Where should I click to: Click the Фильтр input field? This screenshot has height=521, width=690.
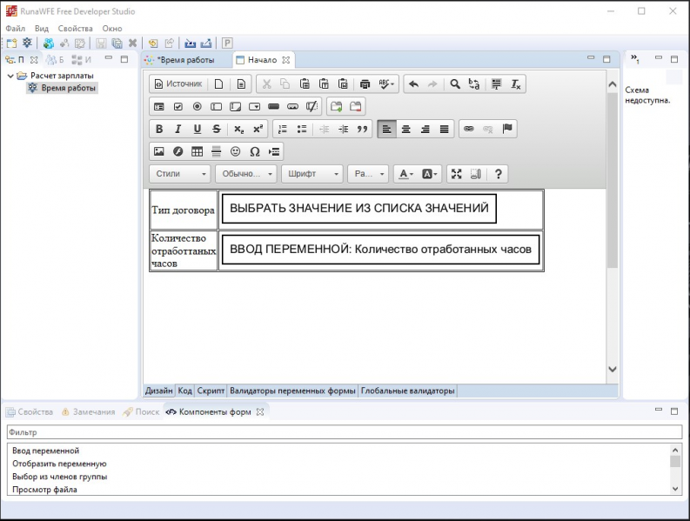[x=345, y=432]
